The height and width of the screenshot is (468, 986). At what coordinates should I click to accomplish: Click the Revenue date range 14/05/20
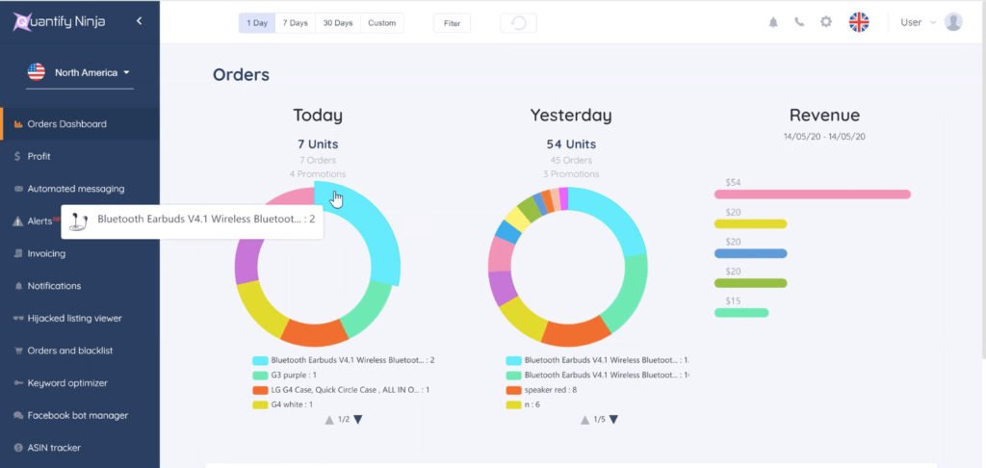(x=824, y=137)
